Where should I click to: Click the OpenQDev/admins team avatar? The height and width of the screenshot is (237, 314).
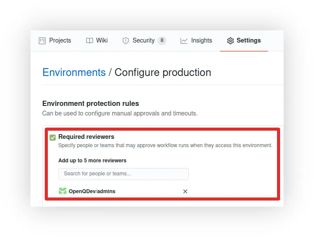[63, 191]
